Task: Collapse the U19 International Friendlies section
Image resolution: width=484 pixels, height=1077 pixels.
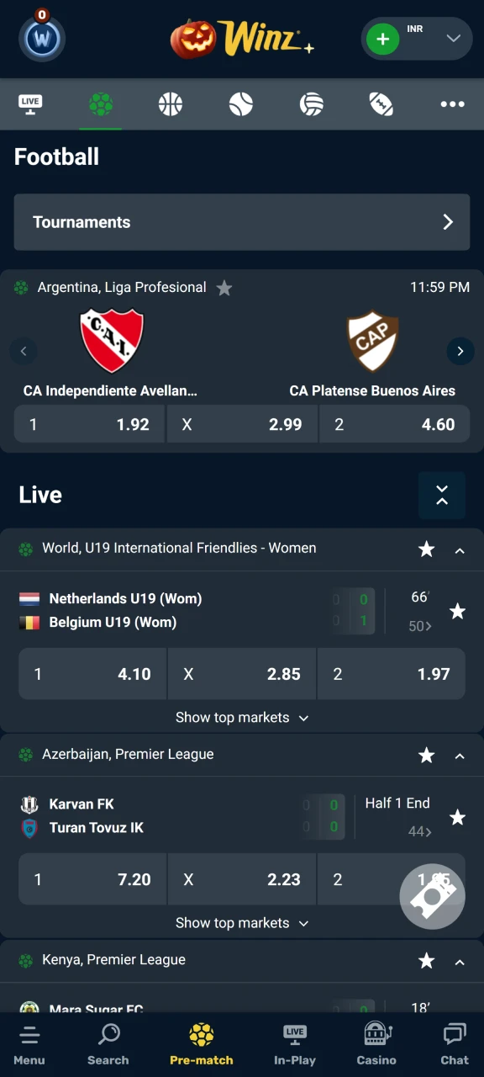Action: (x=460, y=550)
